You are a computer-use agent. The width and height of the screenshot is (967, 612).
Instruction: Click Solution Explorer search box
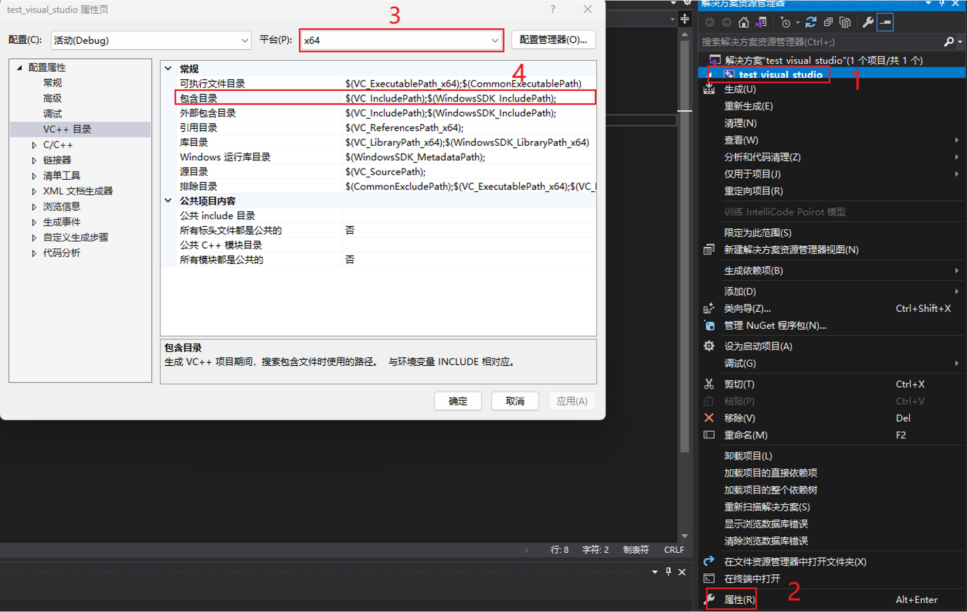click(x=821, y=42)
